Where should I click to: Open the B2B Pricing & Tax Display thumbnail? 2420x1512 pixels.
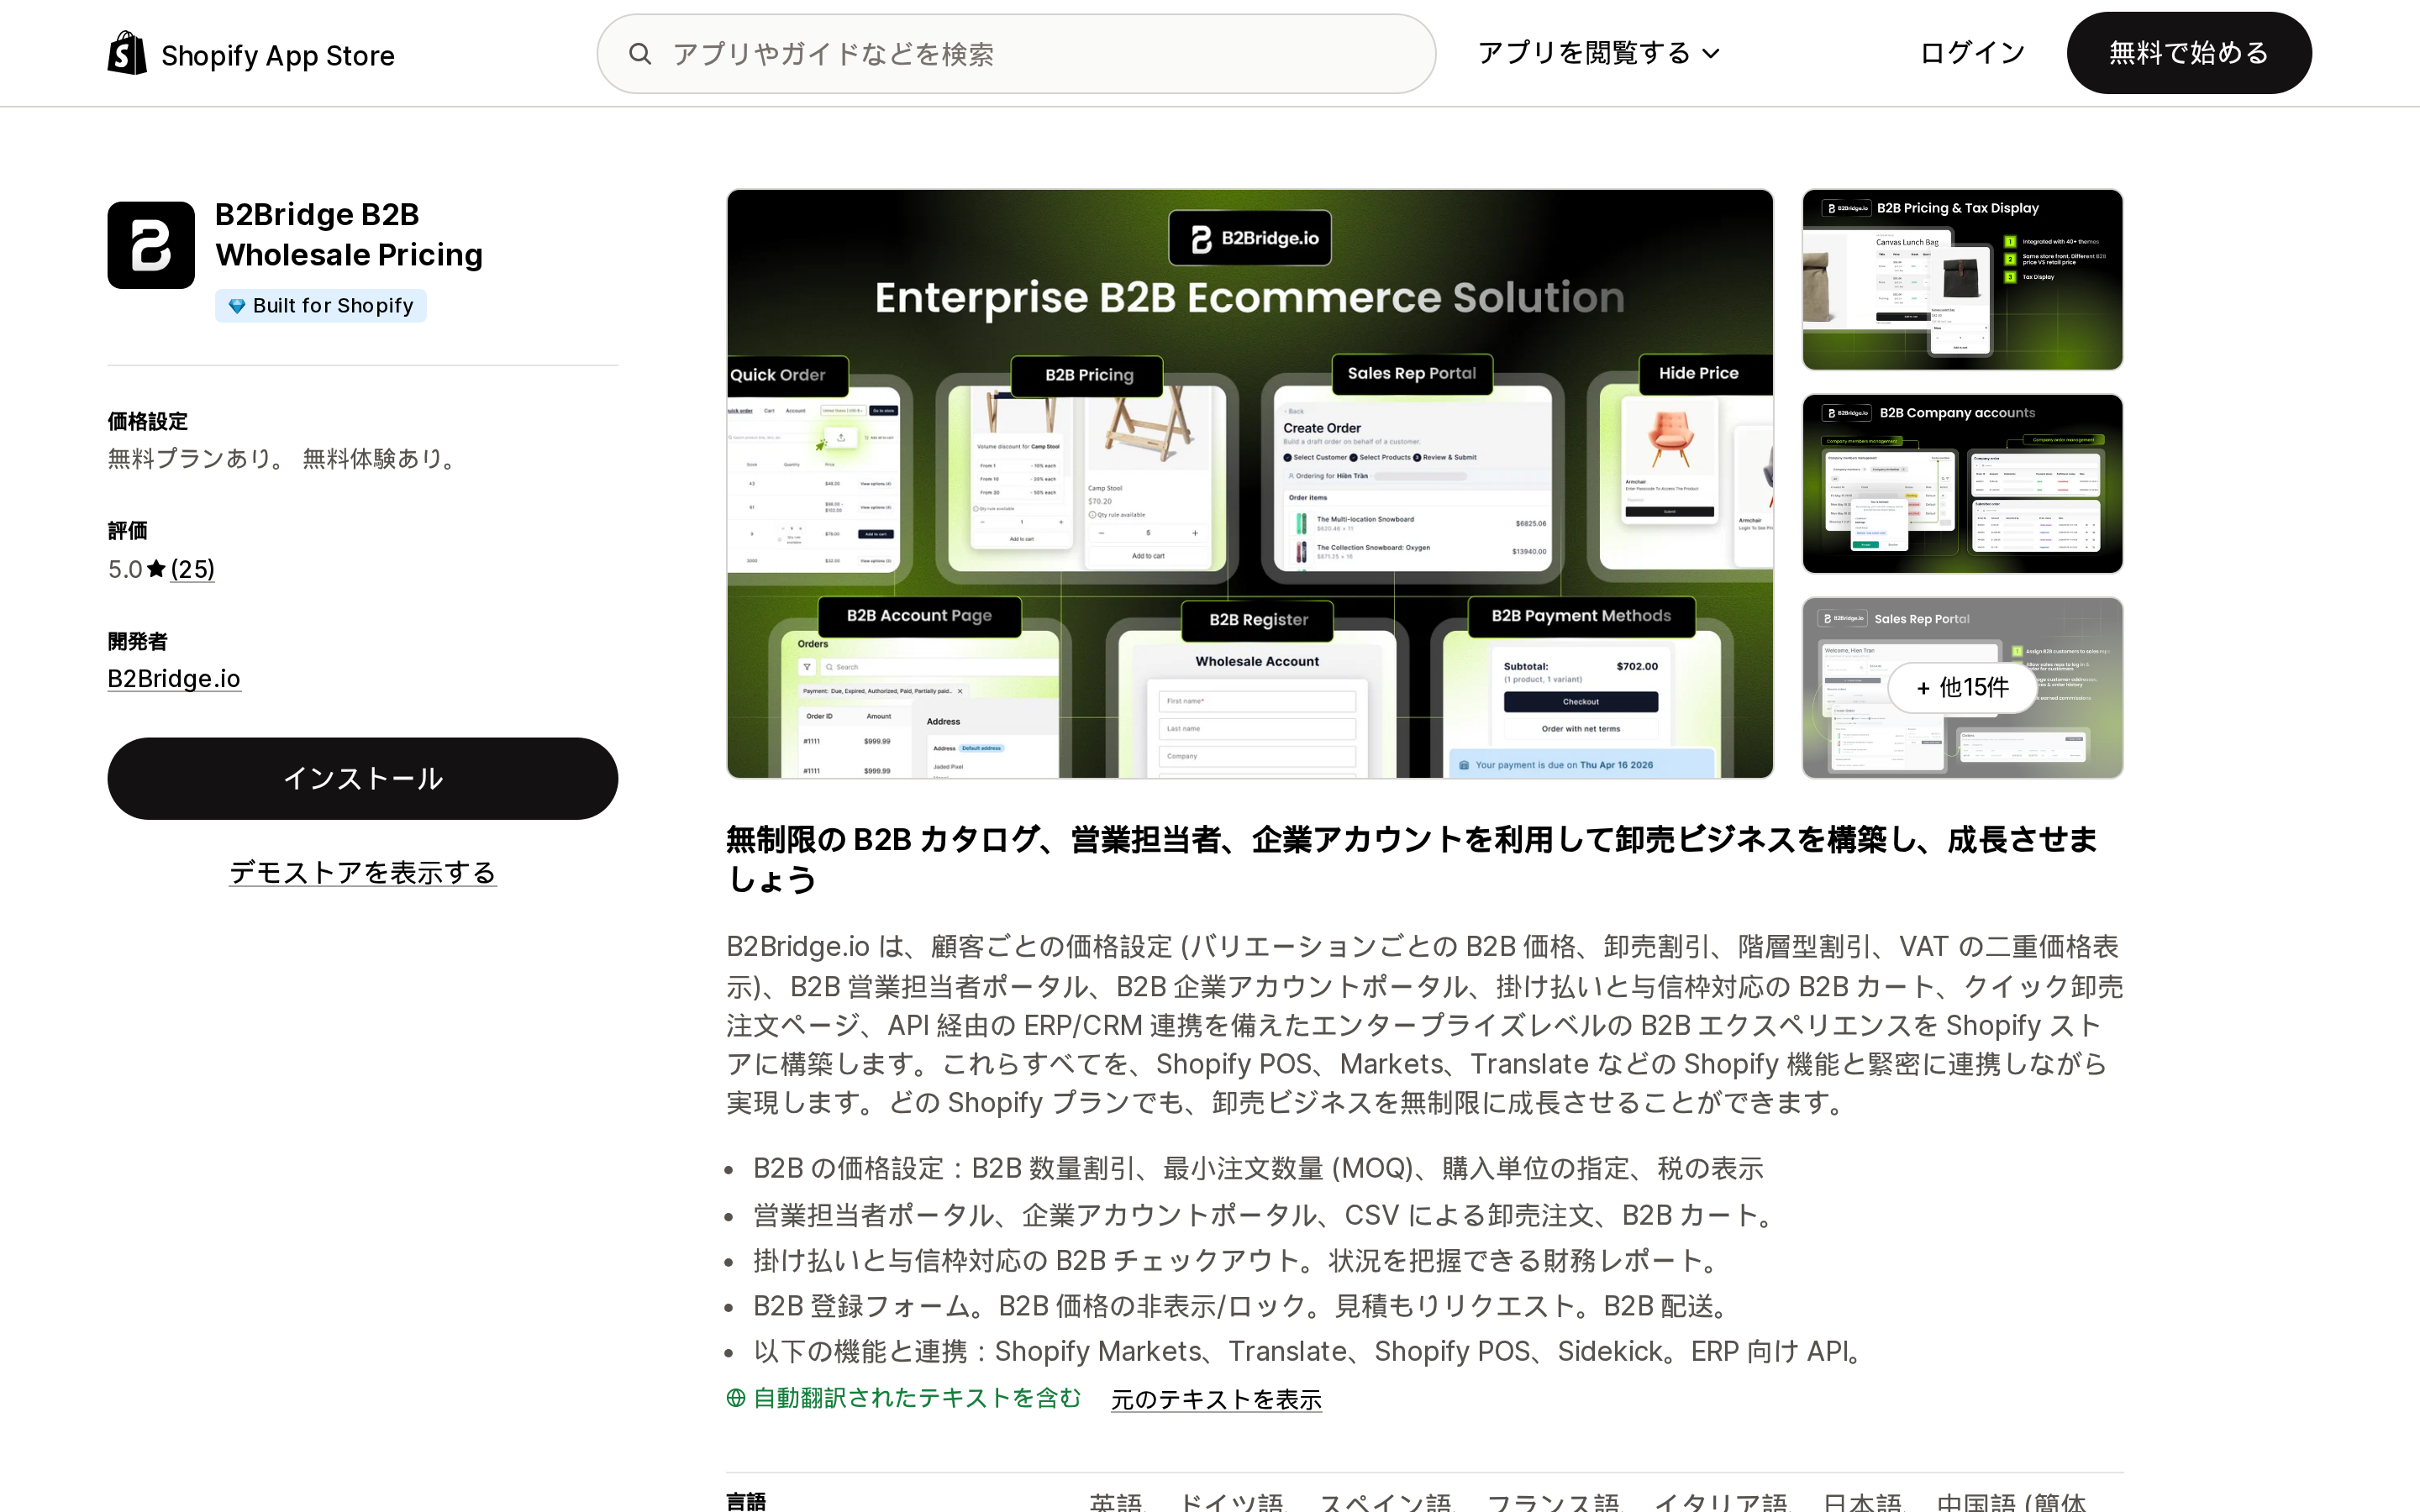(1962, 280)
